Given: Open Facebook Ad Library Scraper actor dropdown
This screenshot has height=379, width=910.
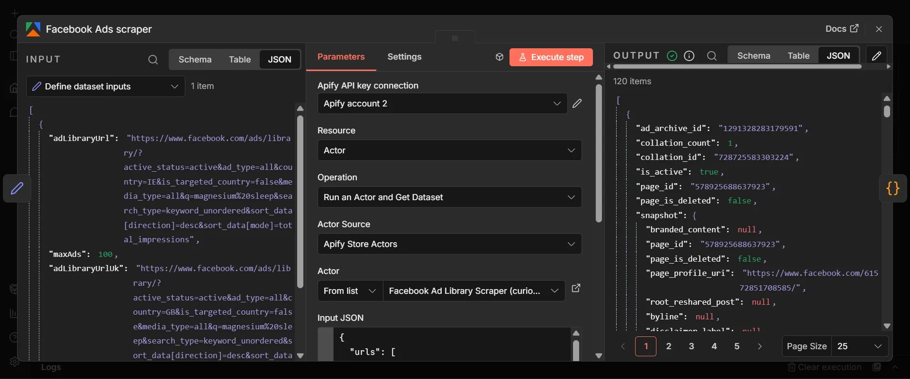Looking at the screenshot, I should pyautogui.click(x=474, y=291).
